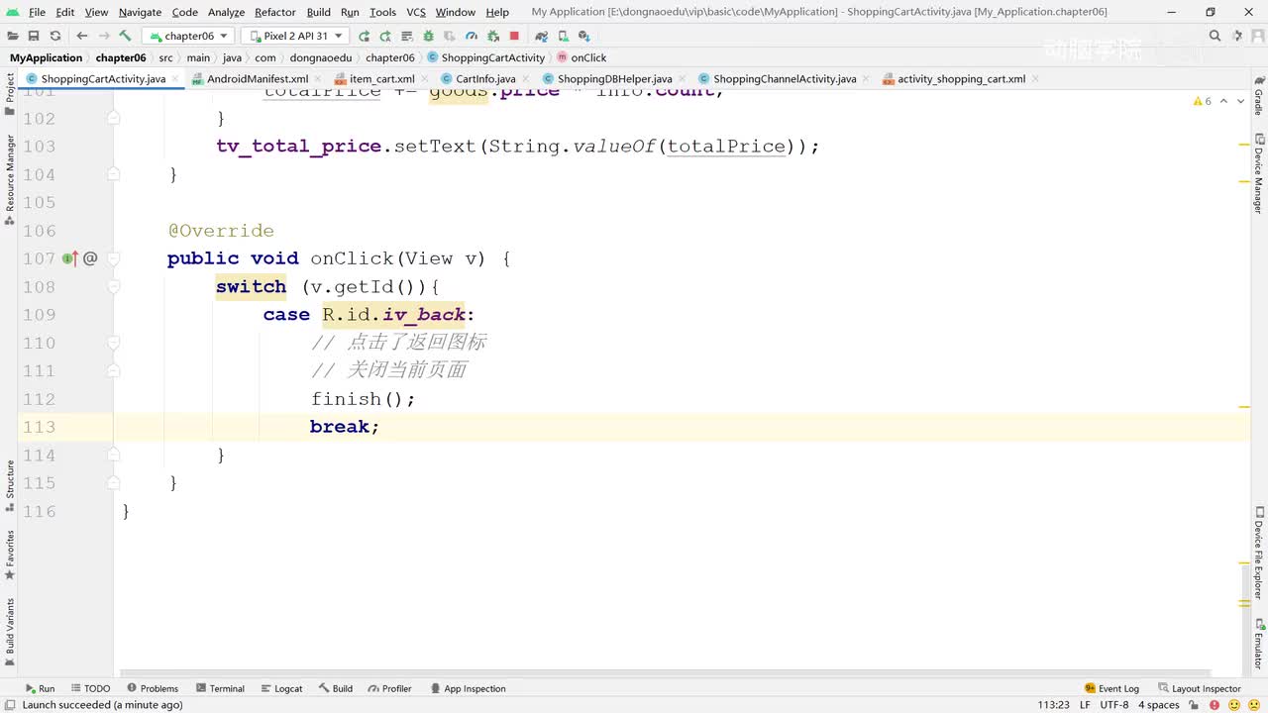This screenshot has height=713, width=1268.
Task: Click the Attach Debugger to process icon
Action: pyautogui.click(x=492, y=36)
